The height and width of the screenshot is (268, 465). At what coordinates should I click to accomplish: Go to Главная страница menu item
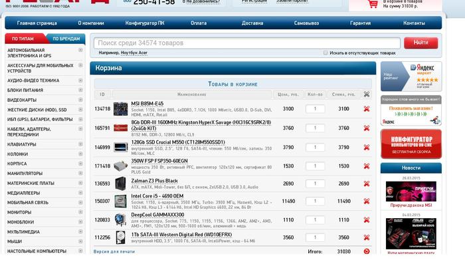tap(37, 23)
